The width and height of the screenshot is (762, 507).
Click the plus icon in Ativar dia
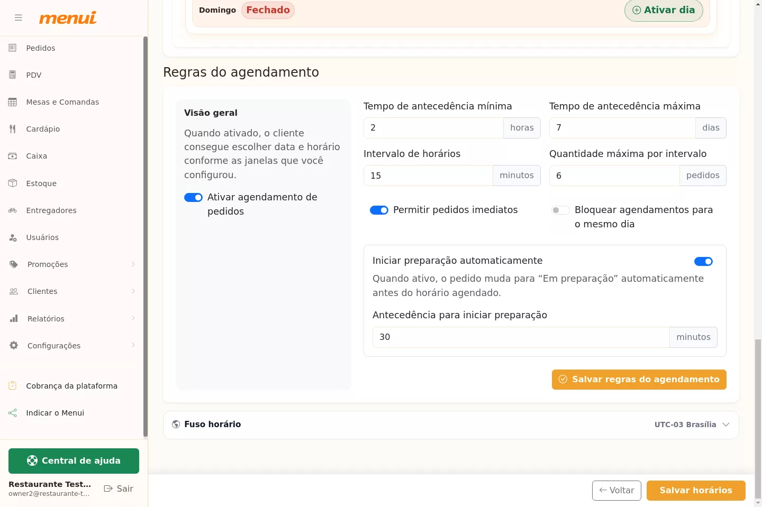click(x=637, y=10)
